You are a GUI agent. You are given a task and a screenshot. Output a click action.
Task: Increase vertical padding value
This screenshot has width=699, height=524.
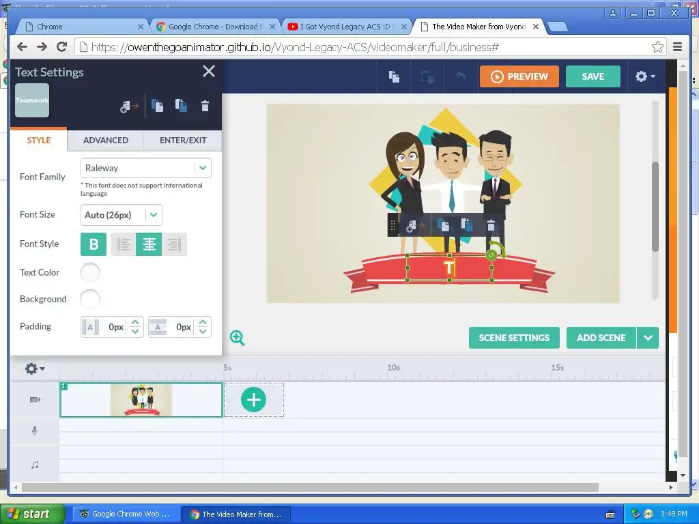click(203, 322)
